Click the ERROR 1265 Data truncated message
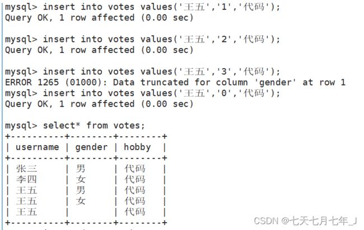Screen dimensions: 364x230 pyautogui.click(x=175, y=83)
